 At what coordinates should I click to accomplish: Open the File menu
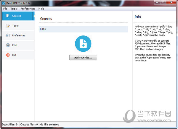point(5,9)
